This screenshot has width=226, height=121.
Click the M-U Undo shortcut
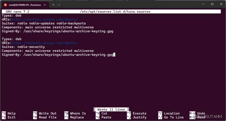click(197, 113)
